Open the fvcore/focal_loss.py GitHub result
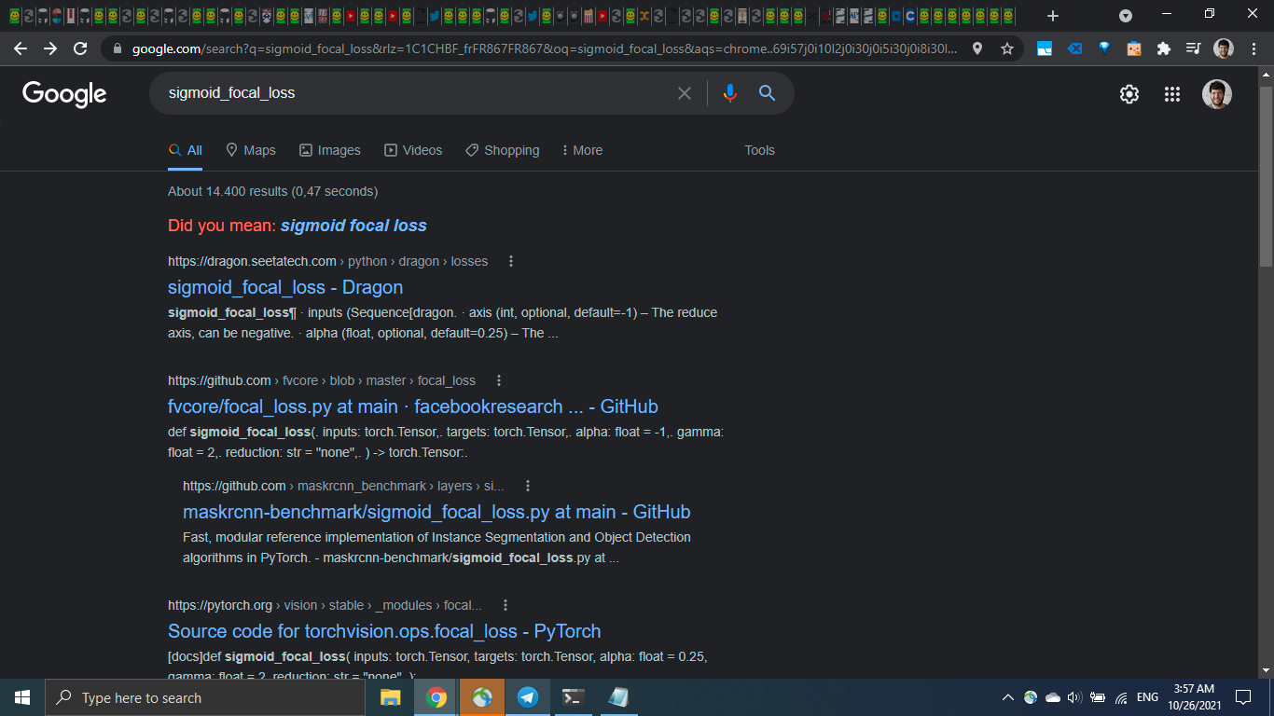This screenshot has width=1274, height=716. (413, 406)
